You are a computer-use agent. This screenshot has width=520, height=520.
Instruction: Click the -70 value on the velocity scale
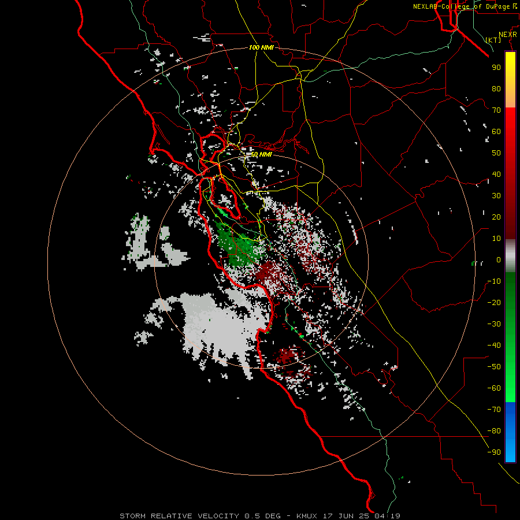pos(494,410)
